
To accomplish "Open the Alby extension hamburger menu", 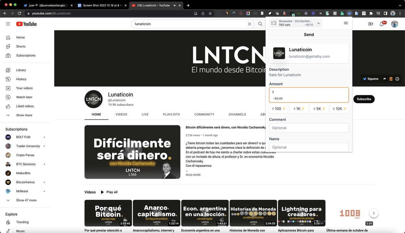I will tap(346, 23).
